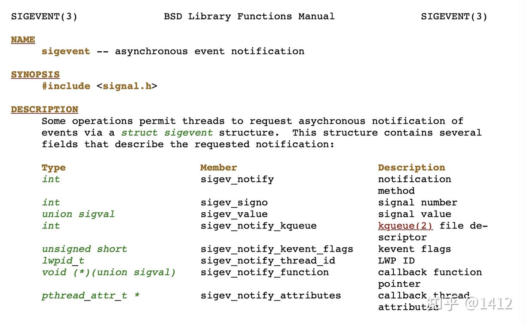Click the signal.h header file name

tap(127, 86)
